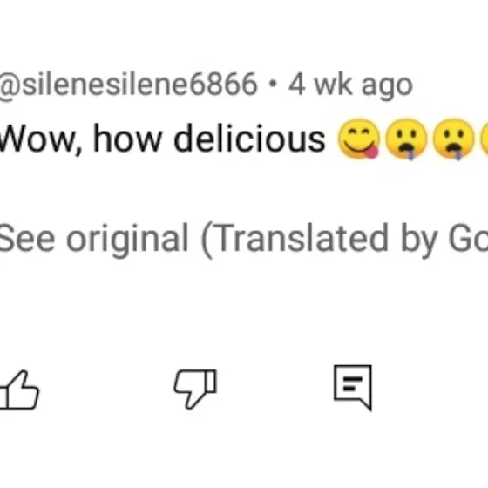Click the digits "6866" in the username
The width and height of the screenshot is (488, 488).
tap(224, 85)
